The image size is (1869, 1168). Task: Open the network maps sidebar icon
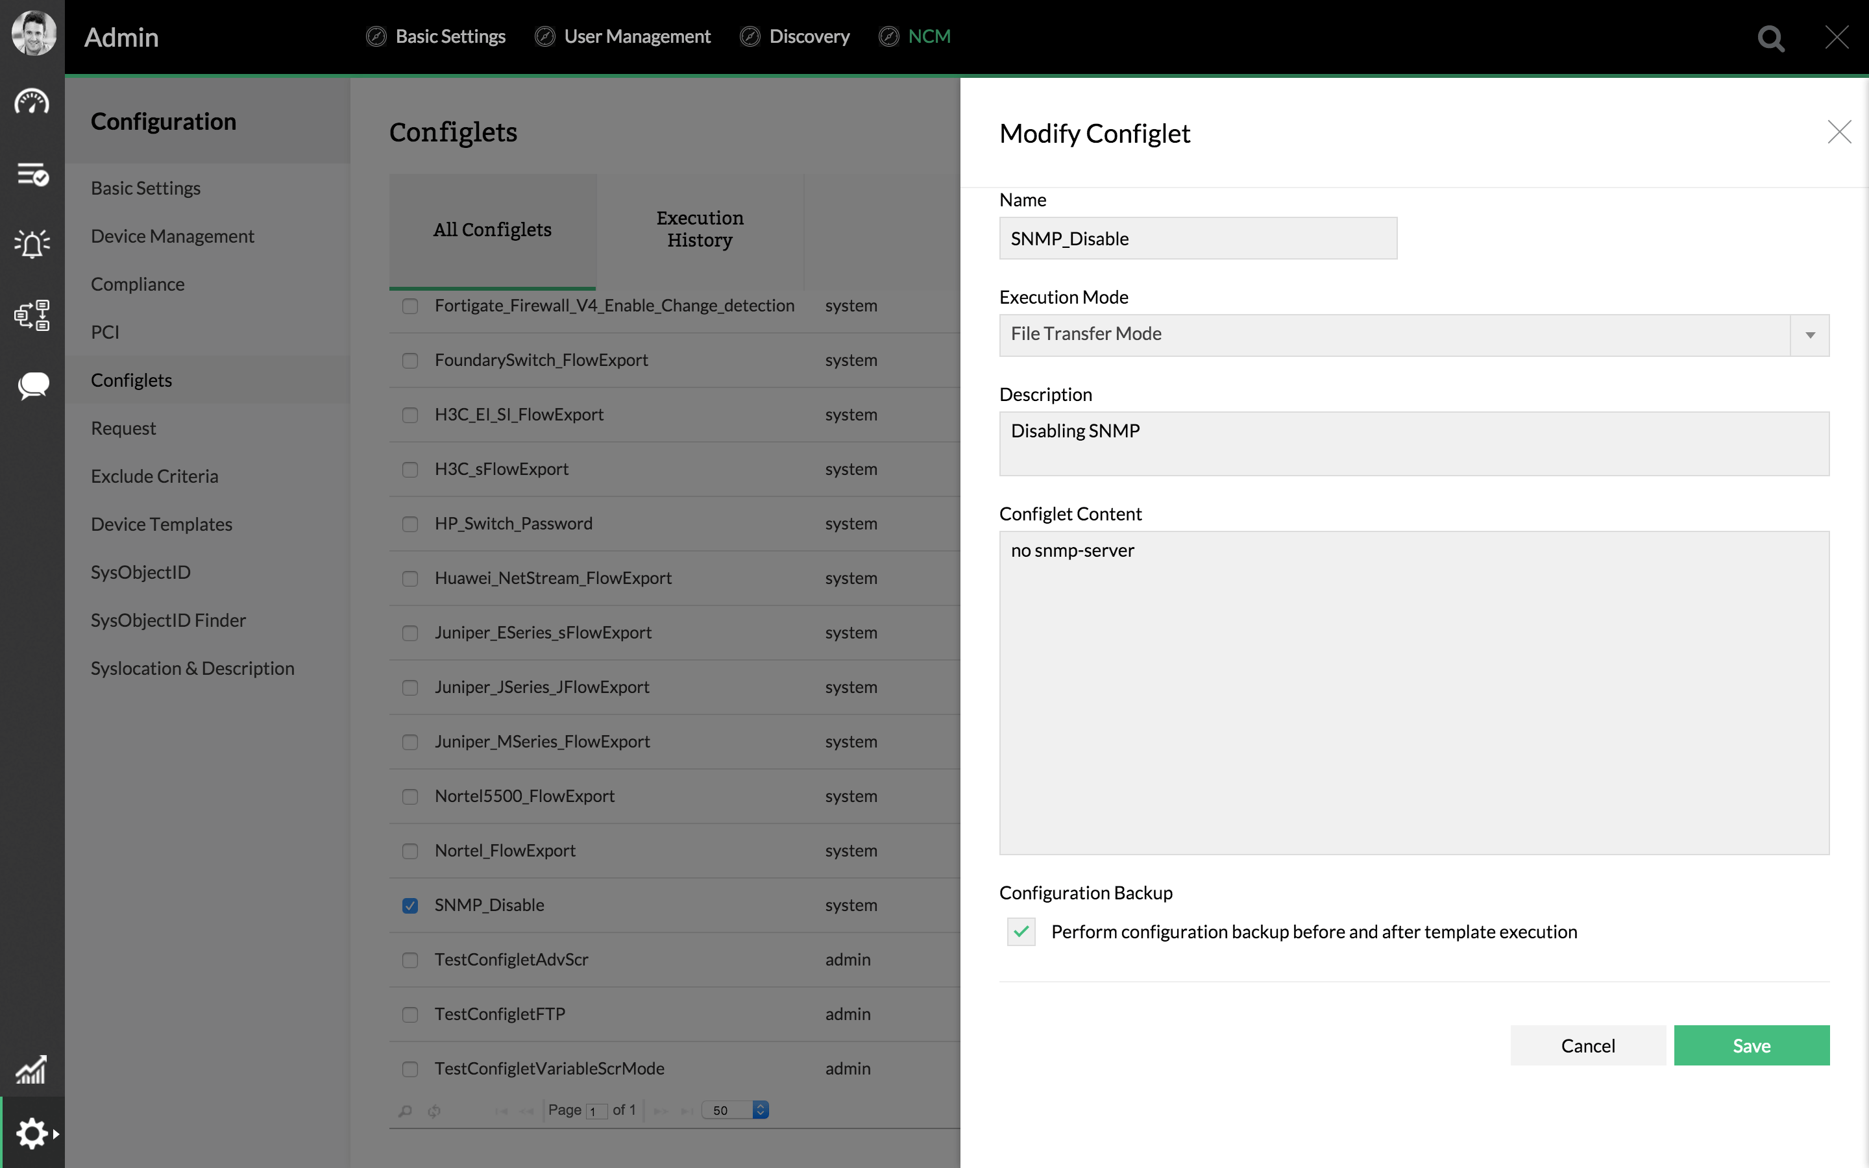click(x=32, y=315)
